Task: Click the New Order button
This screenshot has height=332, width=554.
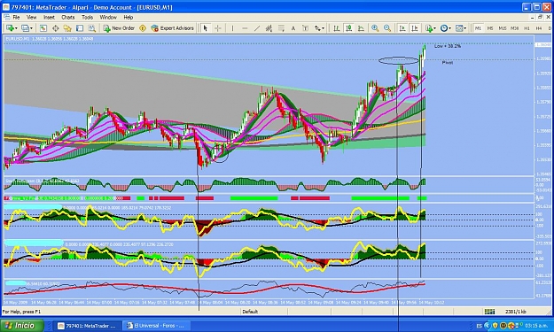Action: click(x=119, y=28)
